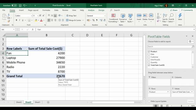
Task: Toggle Underline formatting
Action: point(23,20)
